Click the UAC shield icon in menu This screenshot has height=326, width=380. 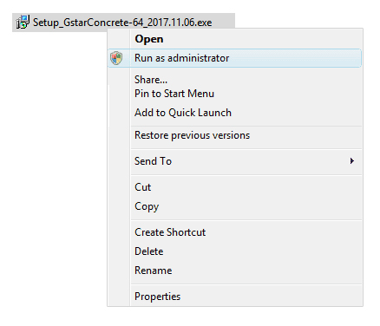tap(116, 58)
